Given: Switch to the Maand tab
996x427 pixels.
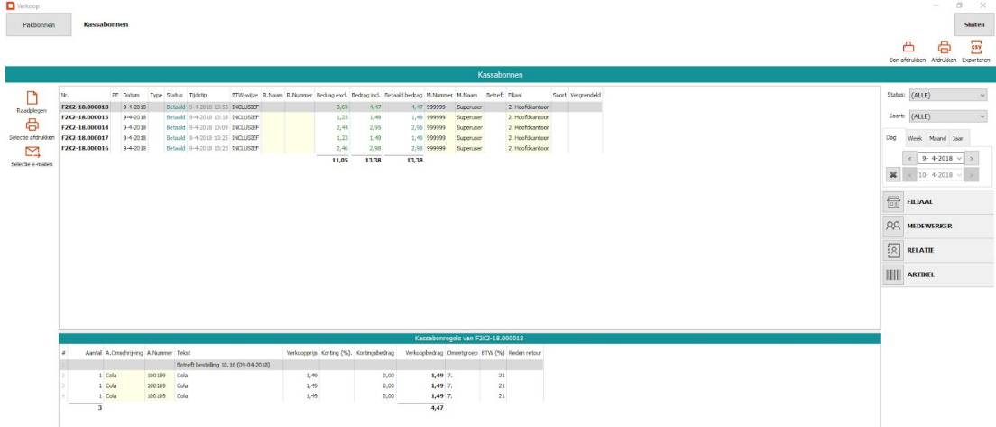Looking at the screenshot, I should [x=937, y=138].
